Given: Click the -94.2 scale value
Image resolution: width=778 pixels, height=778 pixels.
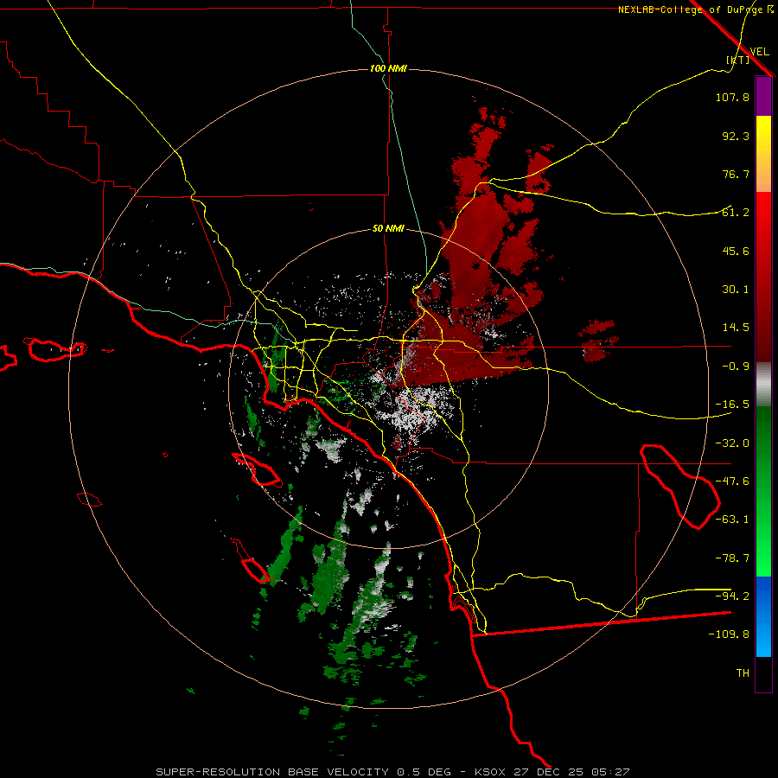Looking at the screenshot, I should tap(732, 596).
